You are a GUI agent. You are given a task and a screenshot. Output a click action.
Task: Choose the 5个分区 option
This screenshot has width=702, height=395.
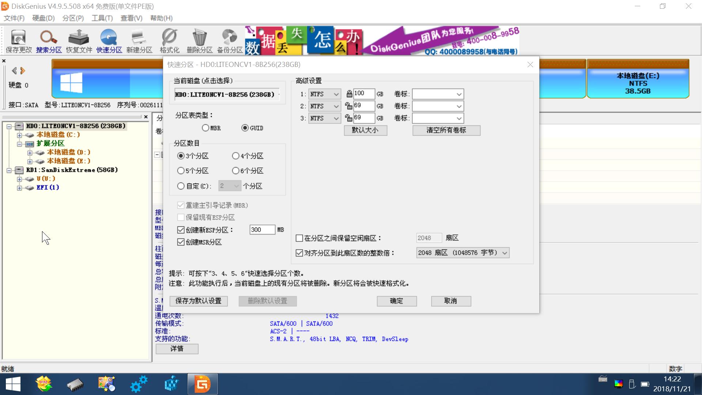tap(181, 170)
